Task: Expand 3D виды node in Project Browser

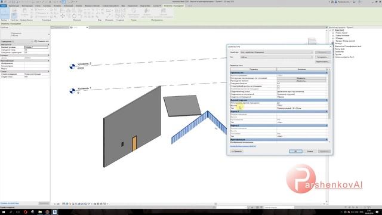Action: (333, 38)
